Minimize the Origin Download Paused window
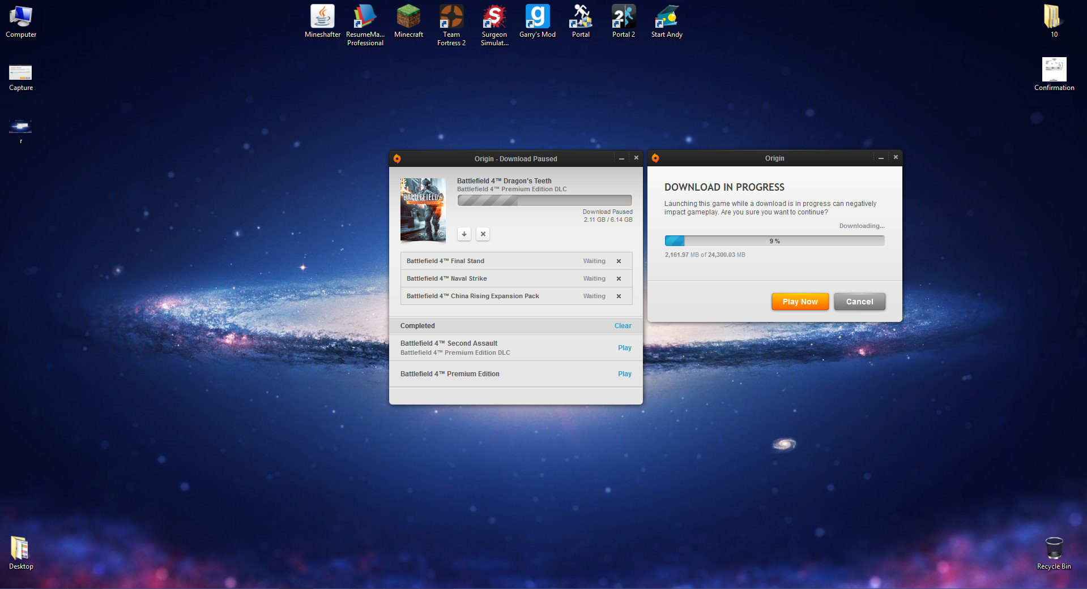Image resolution: width=1087 pixels, height=589 pixels. click(621, 158)
